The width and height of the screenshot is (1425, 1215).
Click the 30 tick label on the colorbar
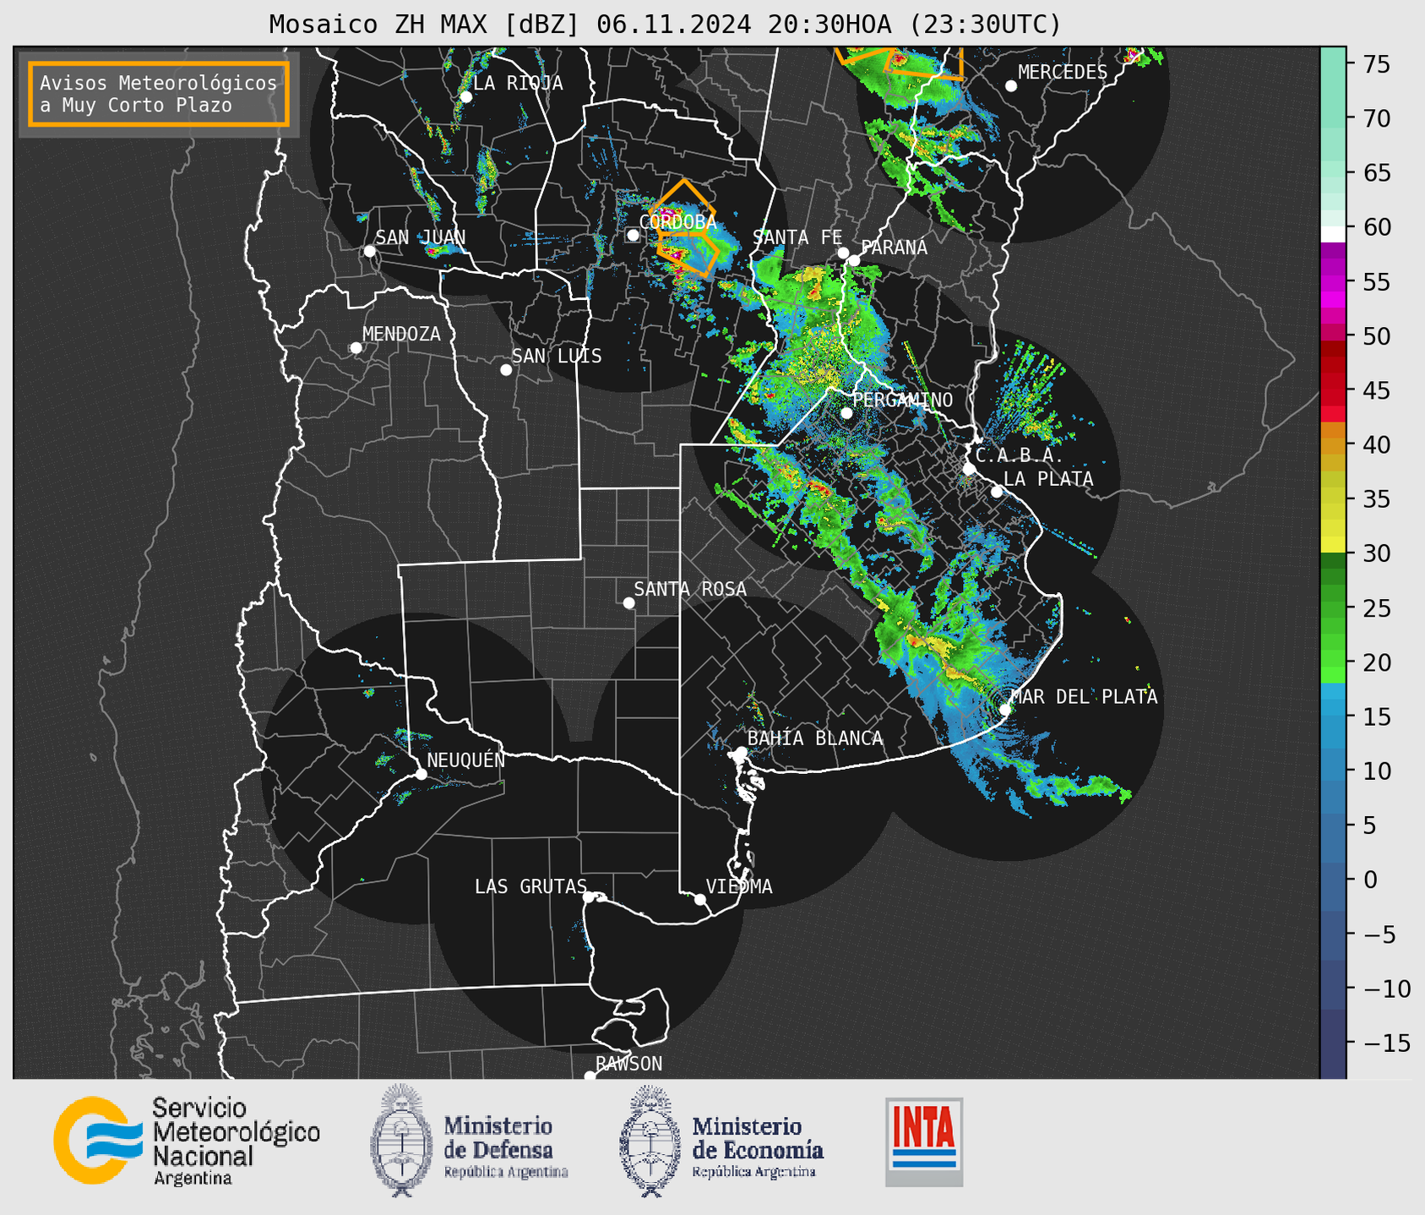[x=1376, y=553]
